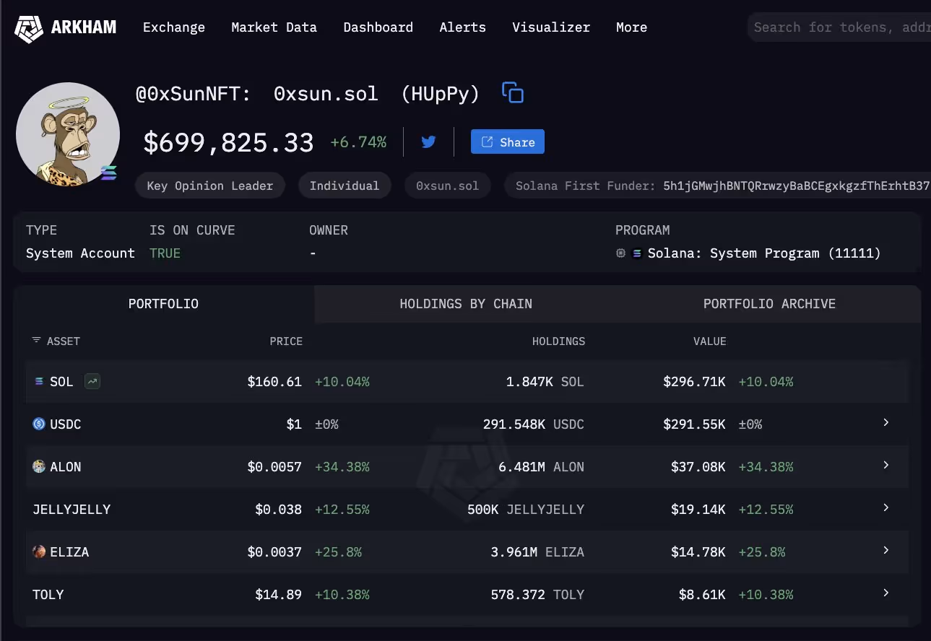
Task: Click the USDC asset name
Action: tap(66, 424)
